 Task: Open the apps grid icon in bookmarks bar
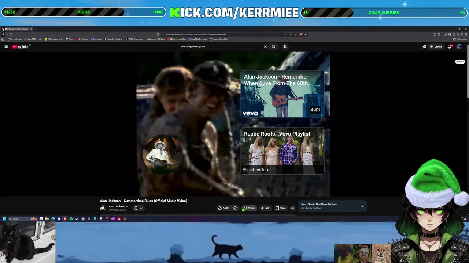[3, 39]
